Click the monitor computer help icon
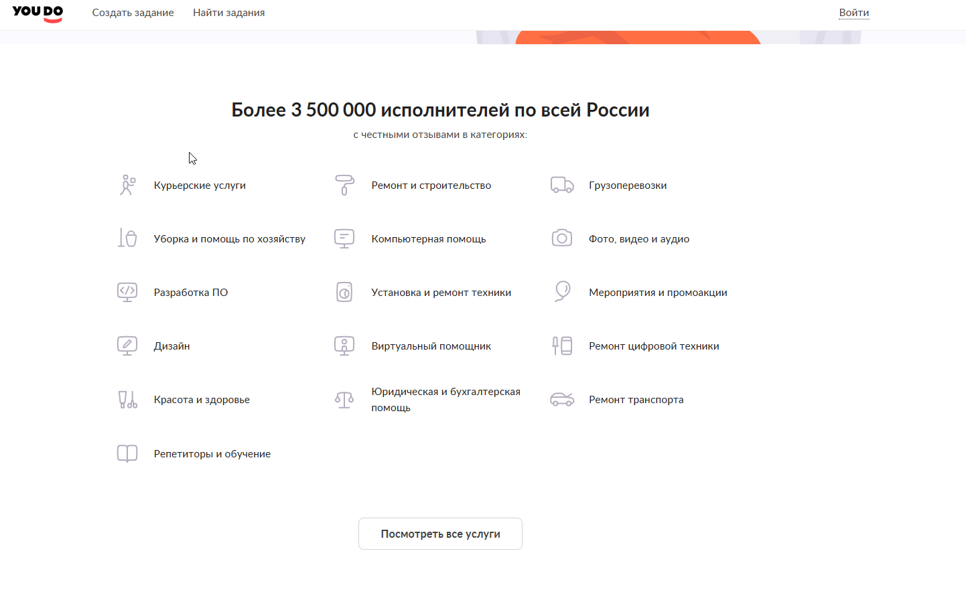The height and width of the screenshot is (596, 966). click(344, 239)
